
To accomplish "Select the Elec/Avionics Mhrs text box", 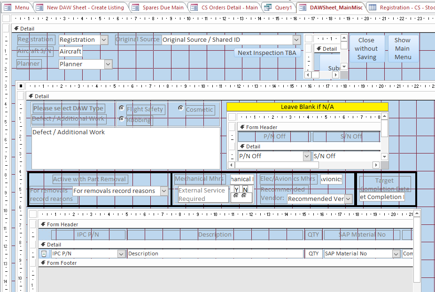I will pos(331,179).
